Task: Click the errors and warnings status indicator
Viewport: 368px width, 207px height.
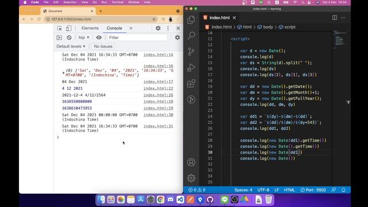Action: (197, 190)
